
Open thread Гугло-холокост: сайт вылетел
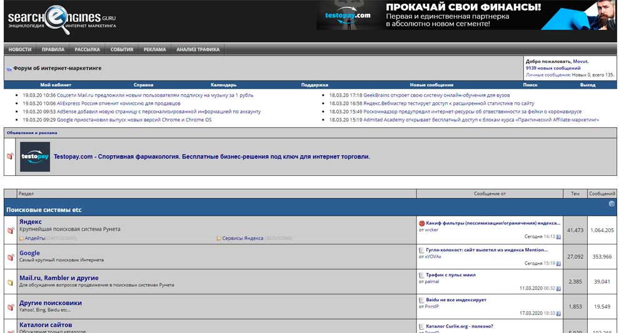[x=486, y=249]
